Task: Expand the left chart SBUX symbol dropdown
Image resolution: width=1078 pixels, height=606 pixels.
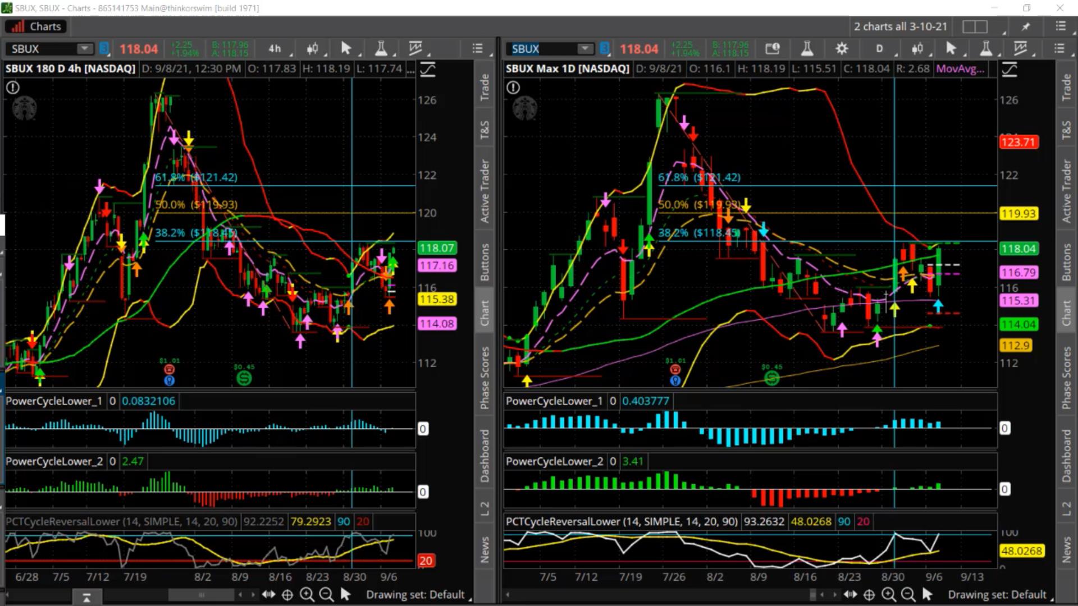Action: (85, 49)
